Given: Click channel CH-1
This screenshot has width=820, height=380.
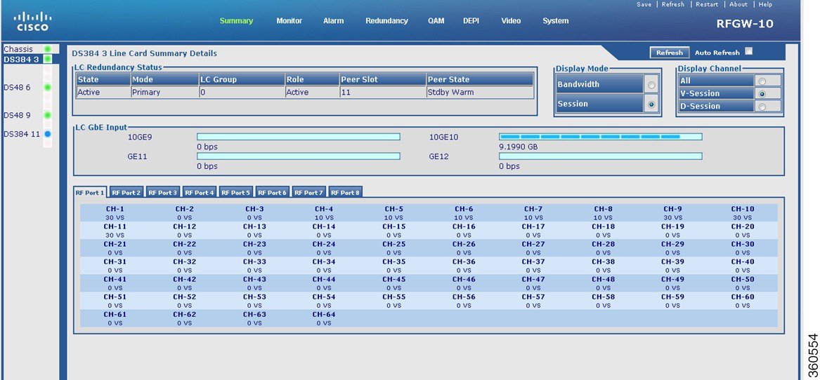Looking at the screenshot, I should [114, 210].
